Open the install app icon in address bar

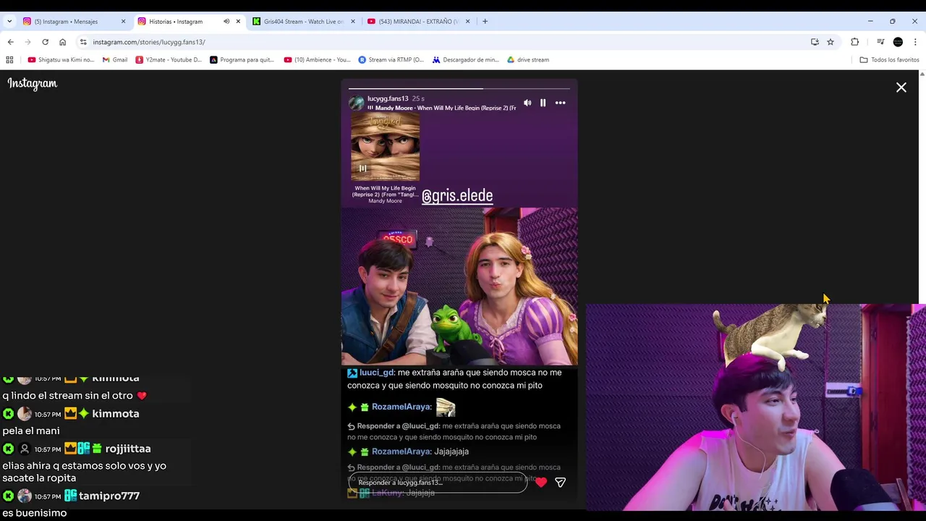(x=815, y=42)
